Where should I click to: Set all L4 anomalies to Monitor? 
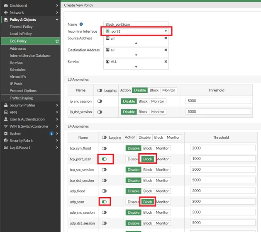[173, 138]
